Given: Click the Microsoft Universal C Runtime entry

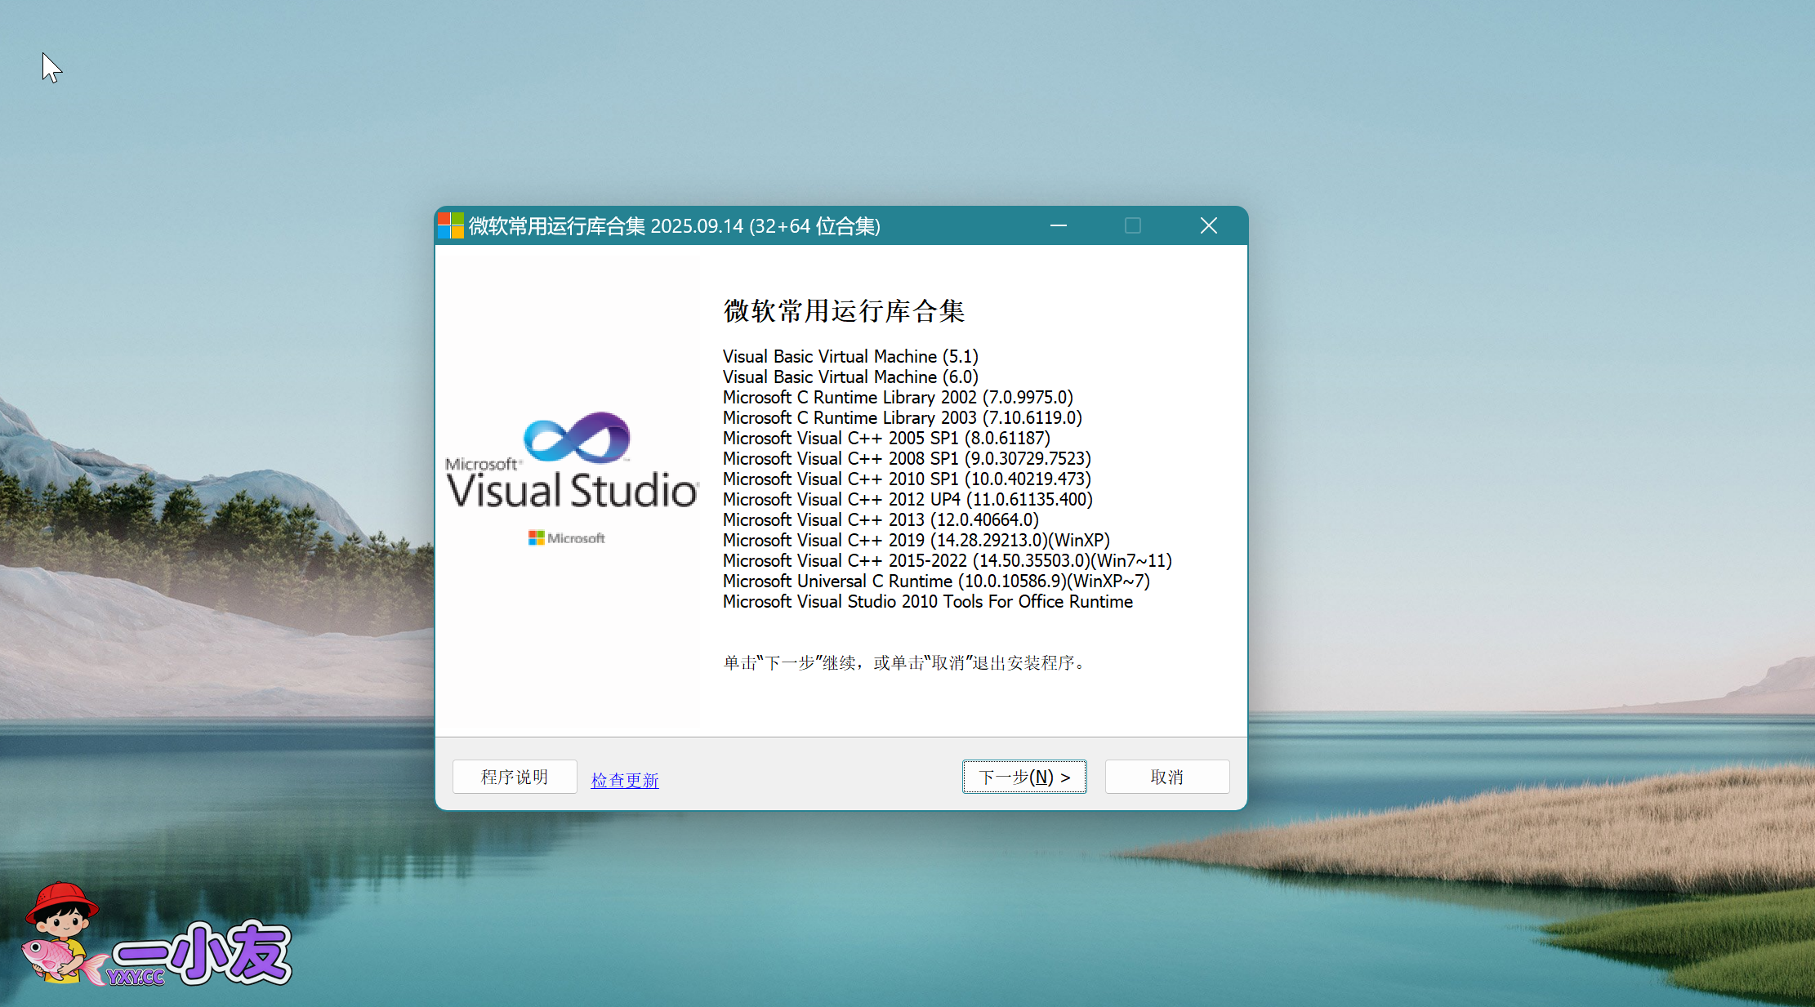Looking at the screenshot, I should coord(935,581).
